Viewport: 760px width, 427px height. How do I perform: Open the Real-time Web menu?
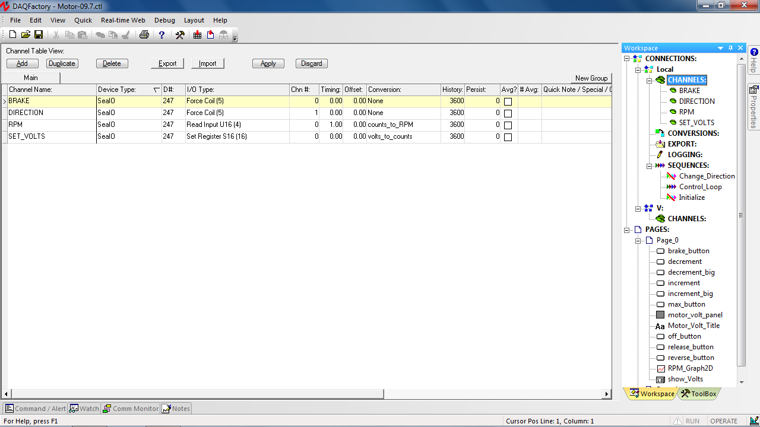point(123,20)
